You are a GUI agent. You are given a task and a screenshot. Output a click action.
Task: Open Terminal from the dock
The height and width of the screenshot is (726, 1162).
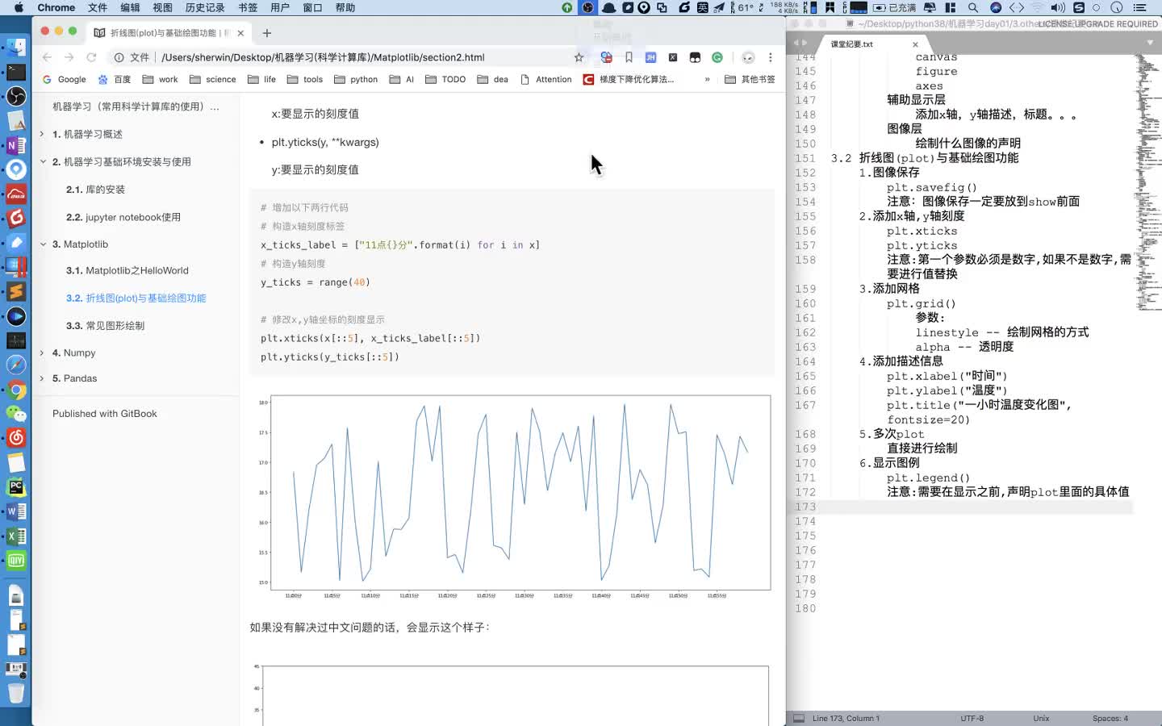point(16,72)
